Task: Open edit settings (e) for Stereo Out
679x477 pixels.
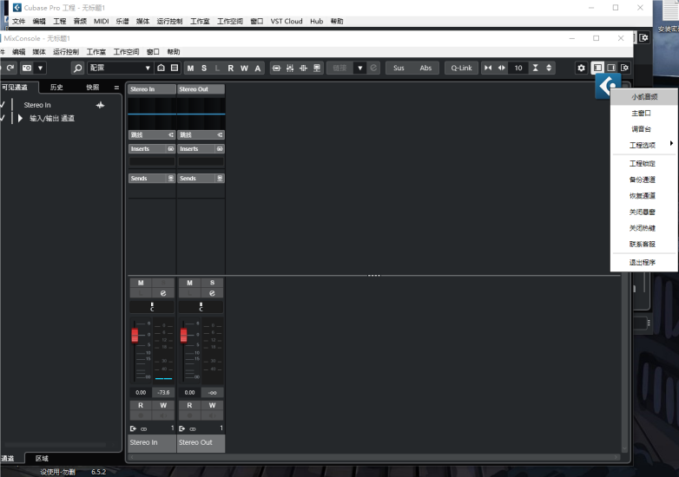Action: (212, 293)
